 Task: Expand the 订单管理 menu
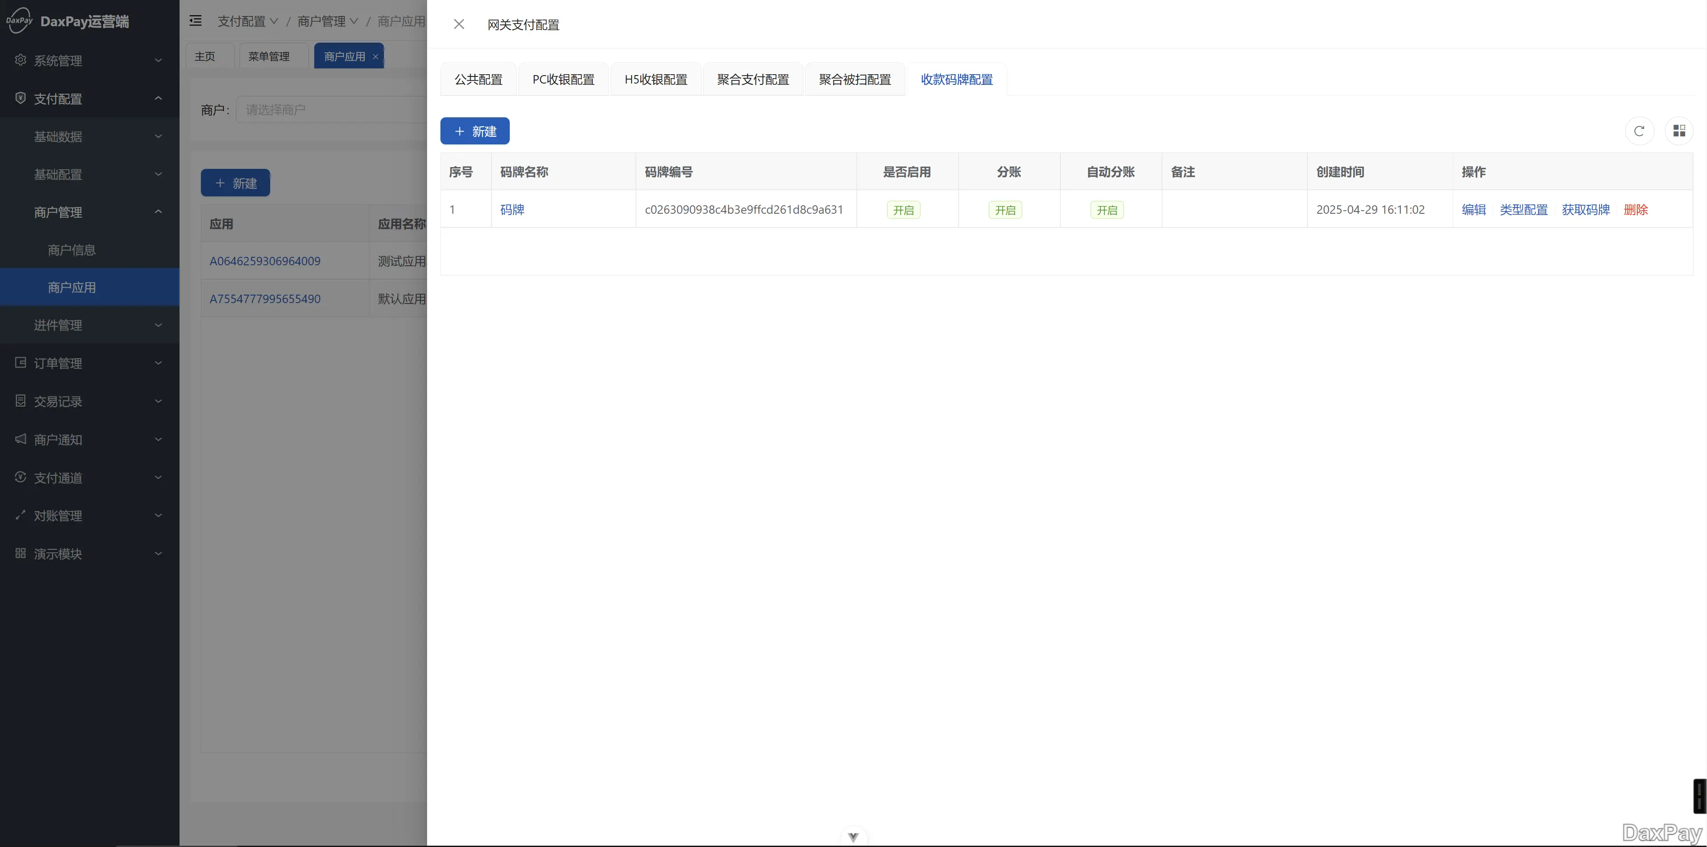point(158,363)
